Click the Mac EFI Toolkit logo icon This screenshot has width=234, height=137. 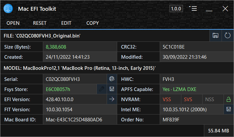click(x=8, y=8)
